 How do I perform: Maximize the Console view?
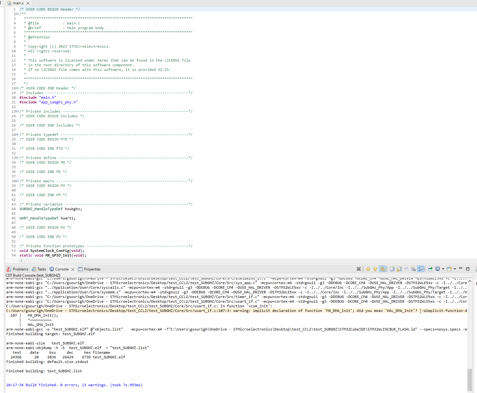468,269
